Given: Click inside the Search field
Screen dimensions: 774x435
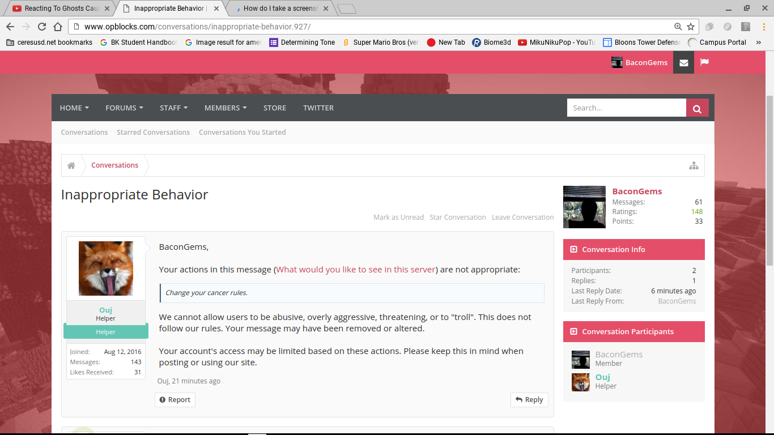Looking at the screenshot, I should [627, 108].
